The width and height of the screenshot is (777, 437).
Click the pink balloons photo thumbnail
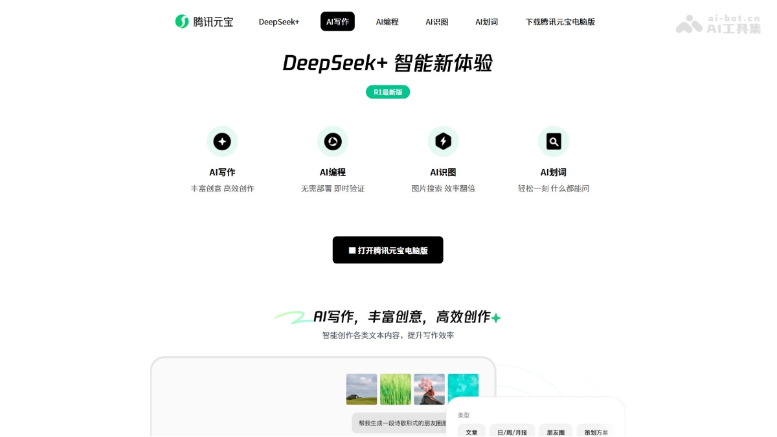point(429,388)
